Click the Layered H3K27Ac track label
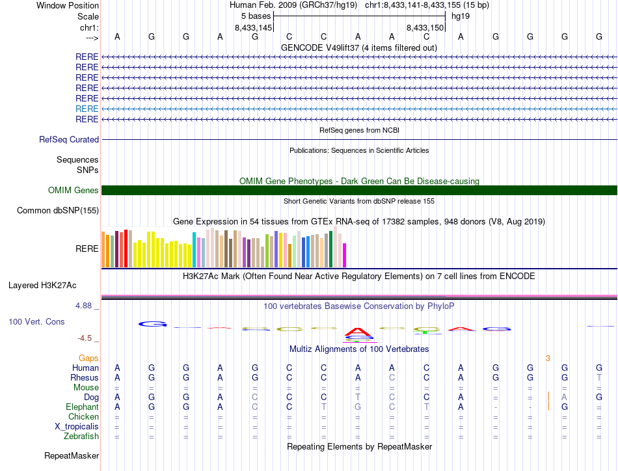 tap(42, 286)
